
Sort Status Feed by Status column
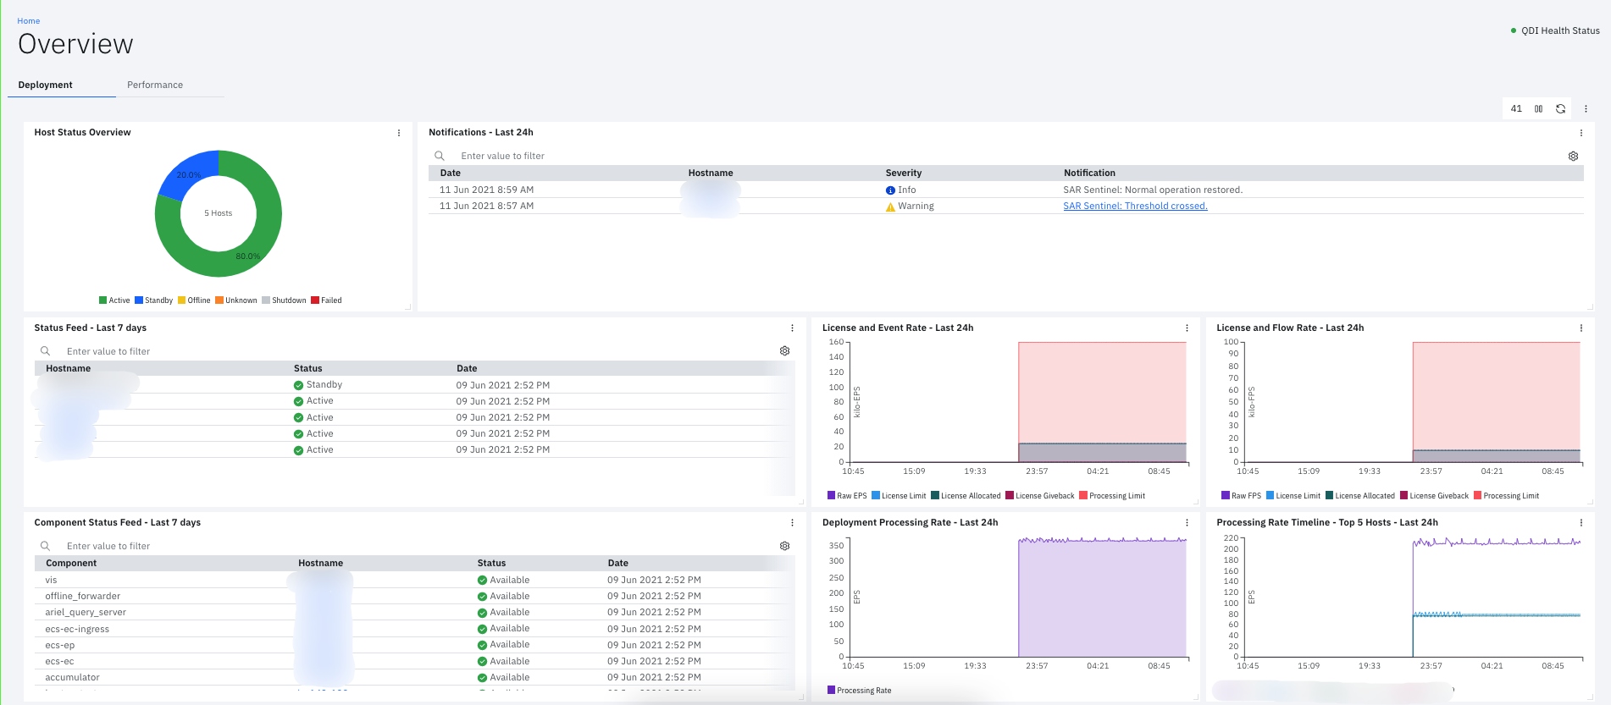point(307,368)
